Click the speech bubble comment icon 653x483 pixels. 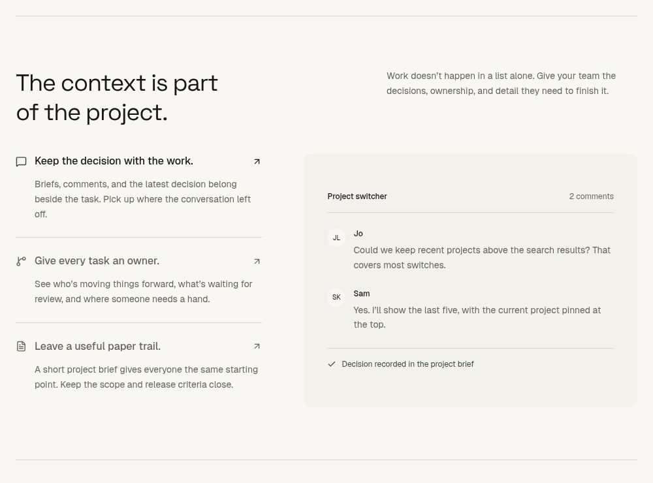(x=22, y=162)
